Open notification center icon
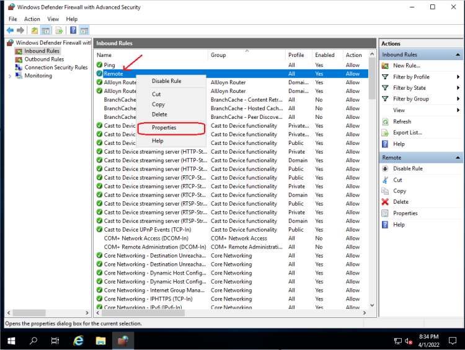The image size is (465, 350). coord(453,341)
